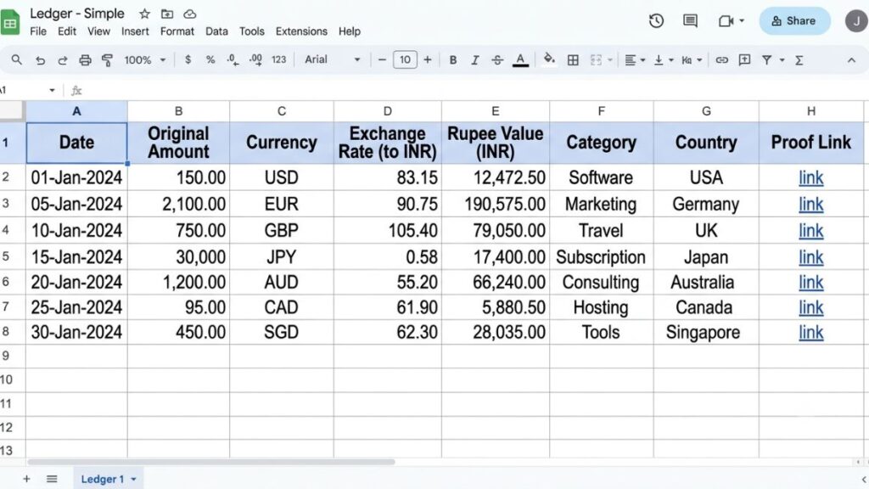The height and width of the screenshot is (489, 869).
Task: Open proof link for Singapore row
Action: [x=810, y=332]
